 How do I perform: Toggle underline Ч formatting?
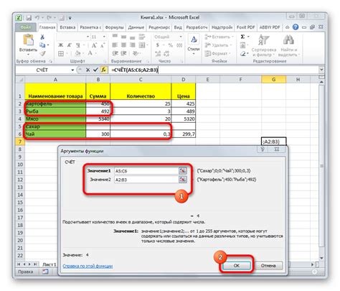tap(78, 45)
